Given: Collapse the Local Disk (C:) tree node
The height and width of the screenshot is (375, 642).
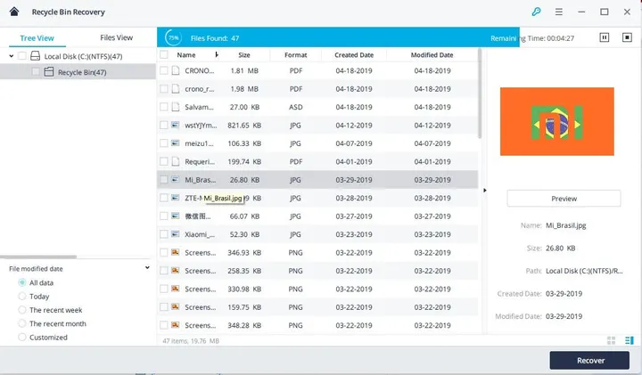Looking at the screenshot, I should coord(10,55).
